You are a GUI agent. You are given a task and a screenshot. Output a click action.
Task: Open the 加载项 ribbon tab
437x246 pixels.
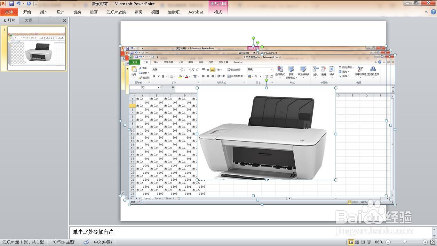(174, 12)
